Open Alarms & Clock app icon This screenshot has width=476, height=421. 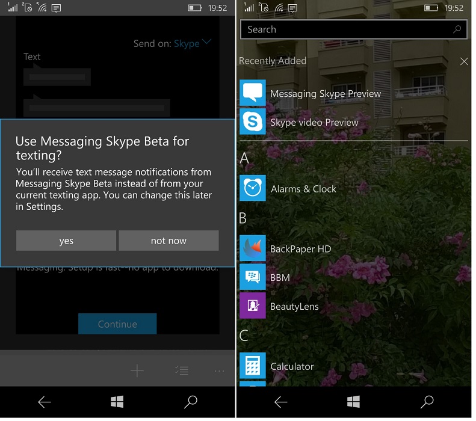[254, 189]
